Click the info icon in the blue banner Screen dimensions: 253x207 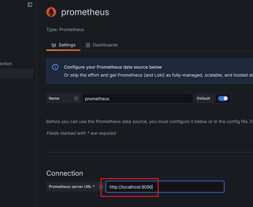click(x=55, y=67)
